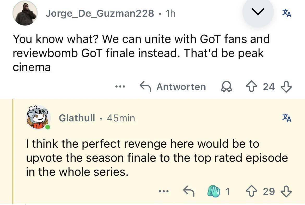Translate Glathull's reply
This screenshot has height=205, width=305.
click(287, 118)
